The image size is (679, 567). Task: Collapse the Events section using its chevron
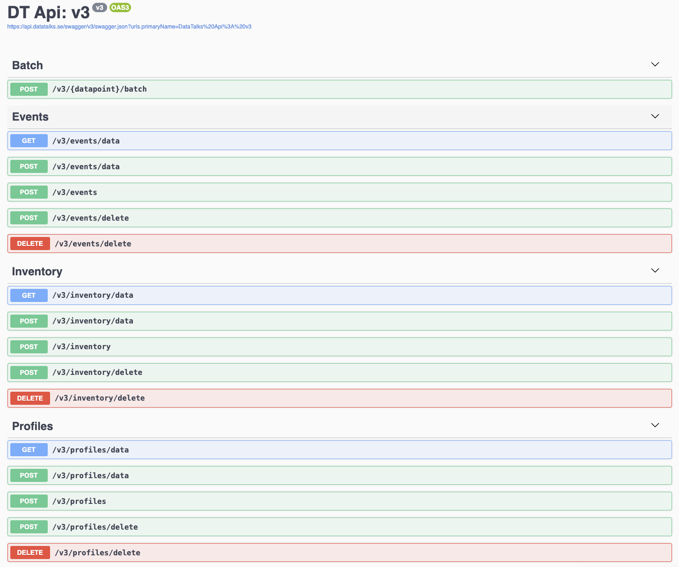pyautogui.click(x=655, y=116)
